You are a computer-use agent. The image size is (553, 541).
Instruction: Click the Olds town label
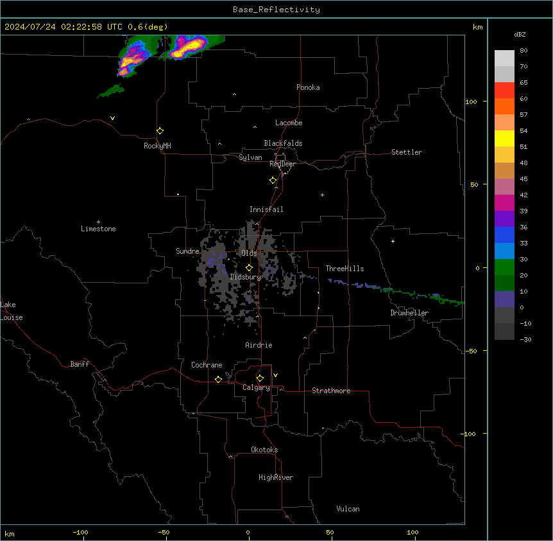point(249,253)
